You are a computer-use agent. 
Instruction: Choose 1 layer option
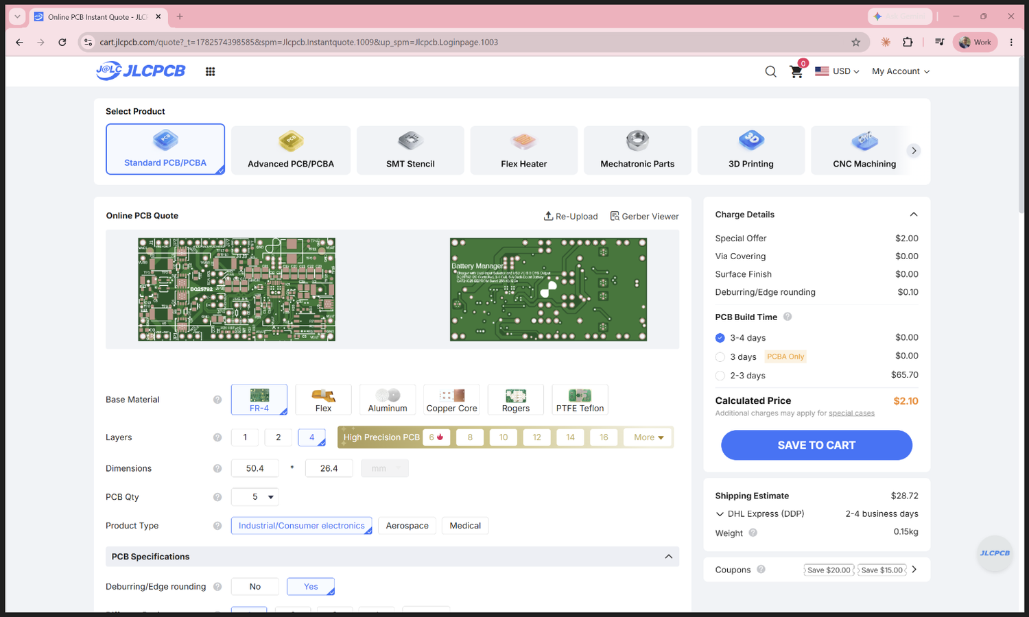tap(245, 437)
